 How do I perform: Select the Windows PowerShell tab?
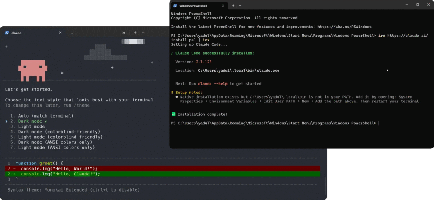(199, 5)
